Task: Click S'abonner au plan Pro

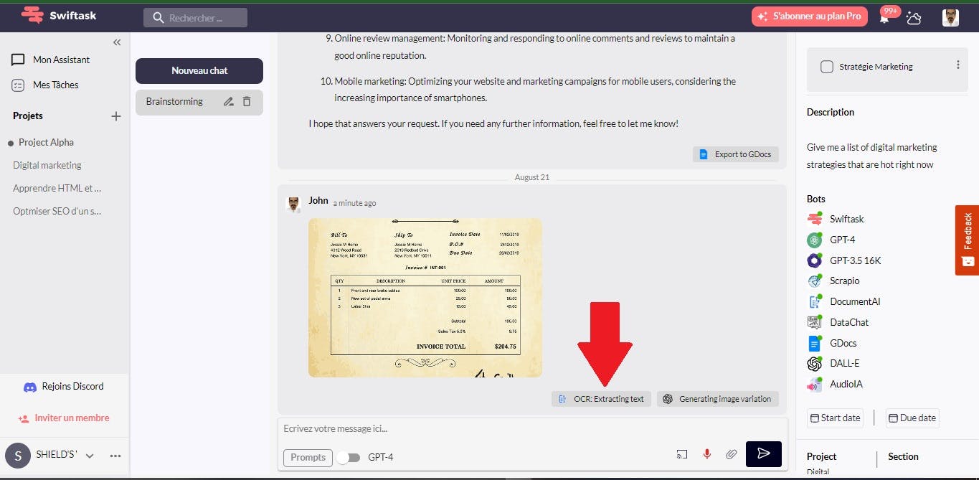Action: pyautogui.click(x=810, y=16)
